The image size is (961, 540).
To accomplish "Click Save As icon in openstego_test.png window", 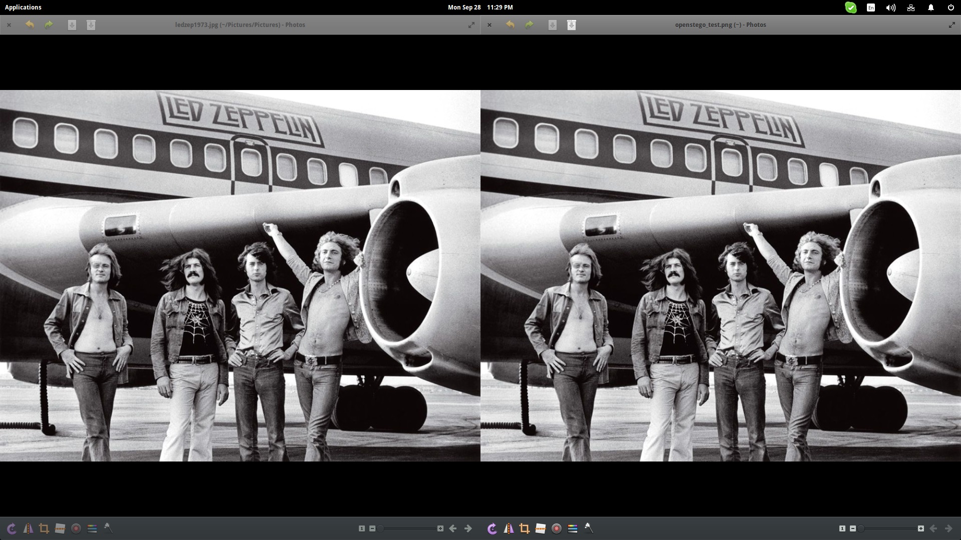I will (571, 25).
